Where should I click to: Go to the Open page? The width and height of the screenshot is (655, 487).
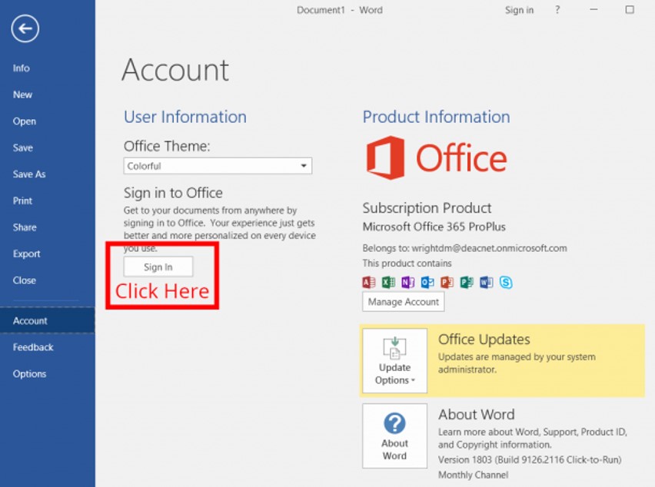25,121
